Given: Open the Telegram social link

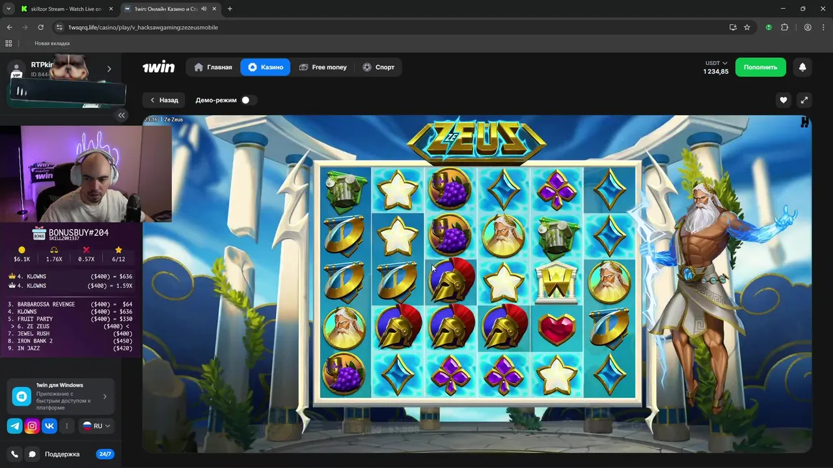Looking at the screenshot, I should pos(14,426).
